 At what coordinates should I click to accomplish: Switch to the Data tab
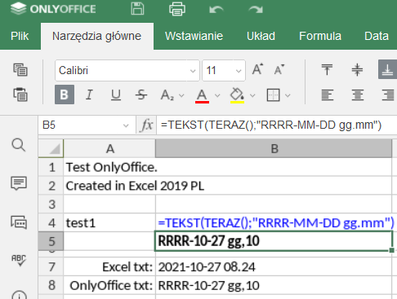pos(377,36)
